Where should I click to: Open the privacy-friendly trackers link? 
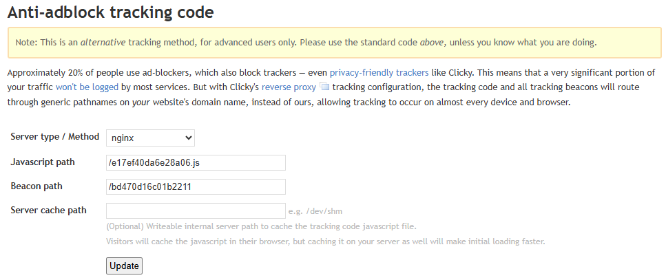379,72
